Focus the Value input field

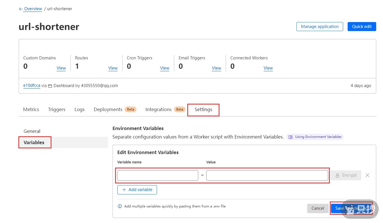(x=267, y=176)
